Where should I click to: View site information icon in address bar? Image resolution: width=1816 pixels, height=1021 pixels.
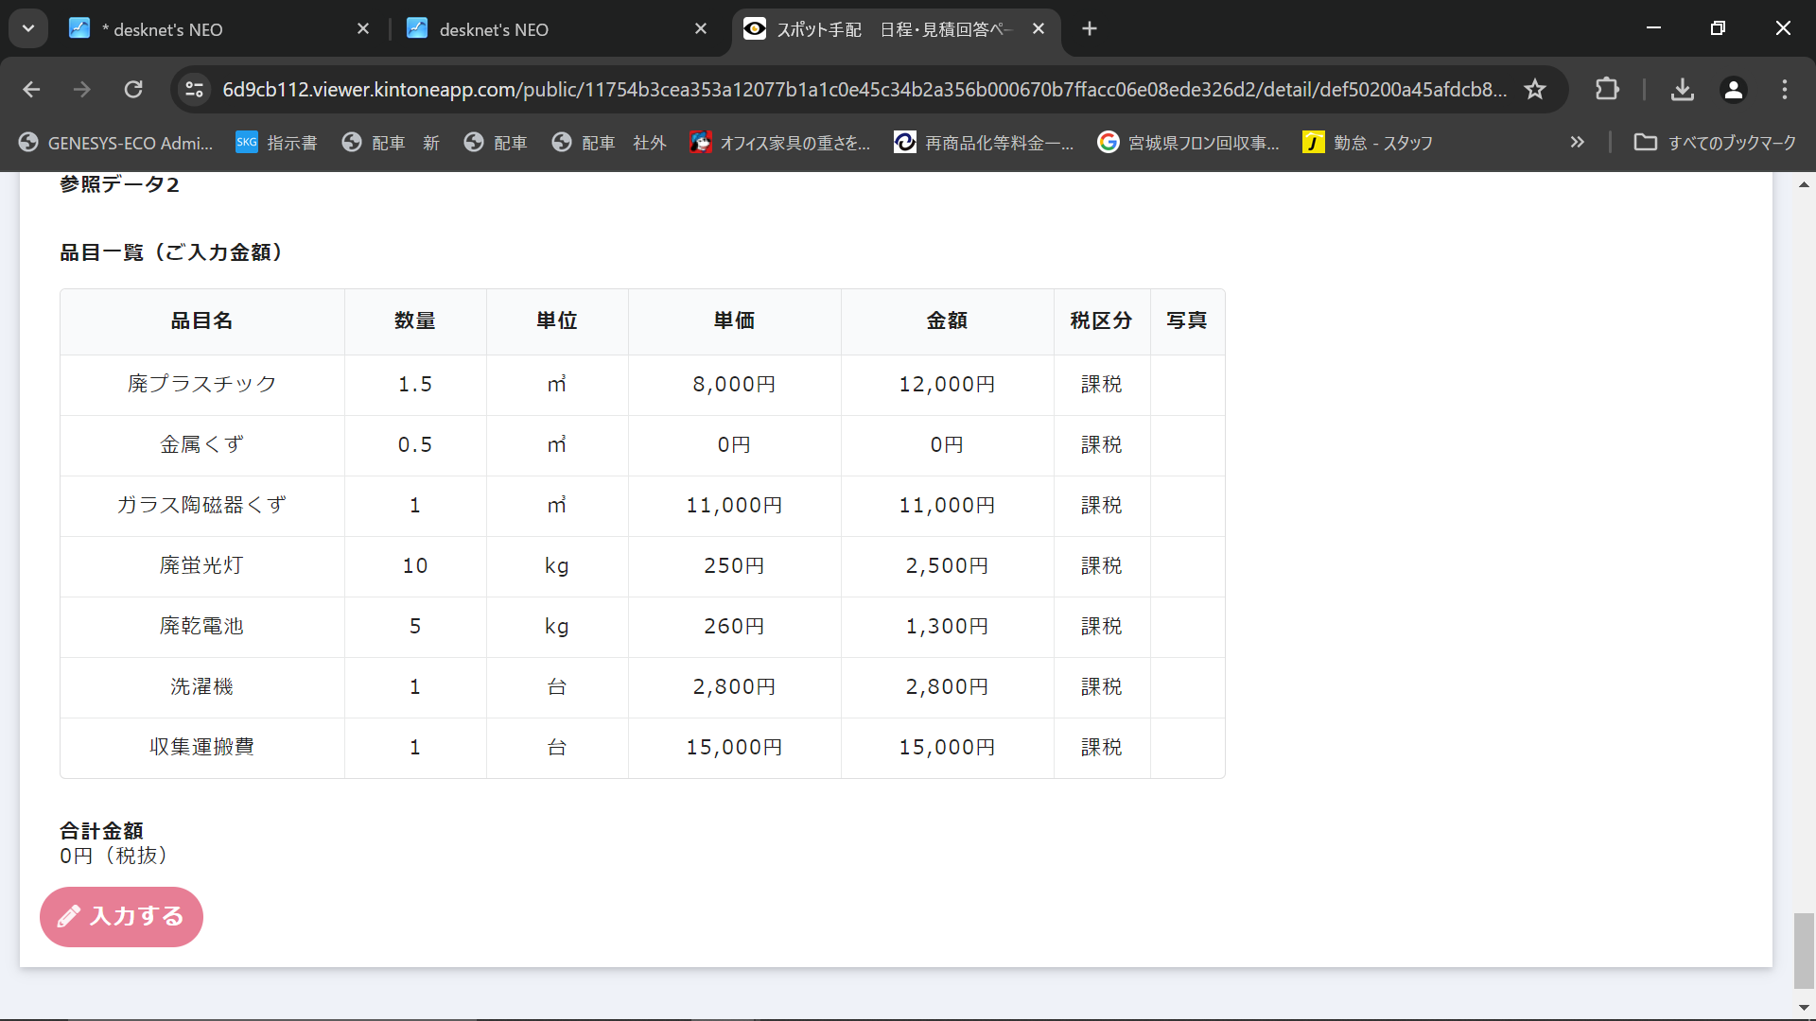(x=195, y=90)
